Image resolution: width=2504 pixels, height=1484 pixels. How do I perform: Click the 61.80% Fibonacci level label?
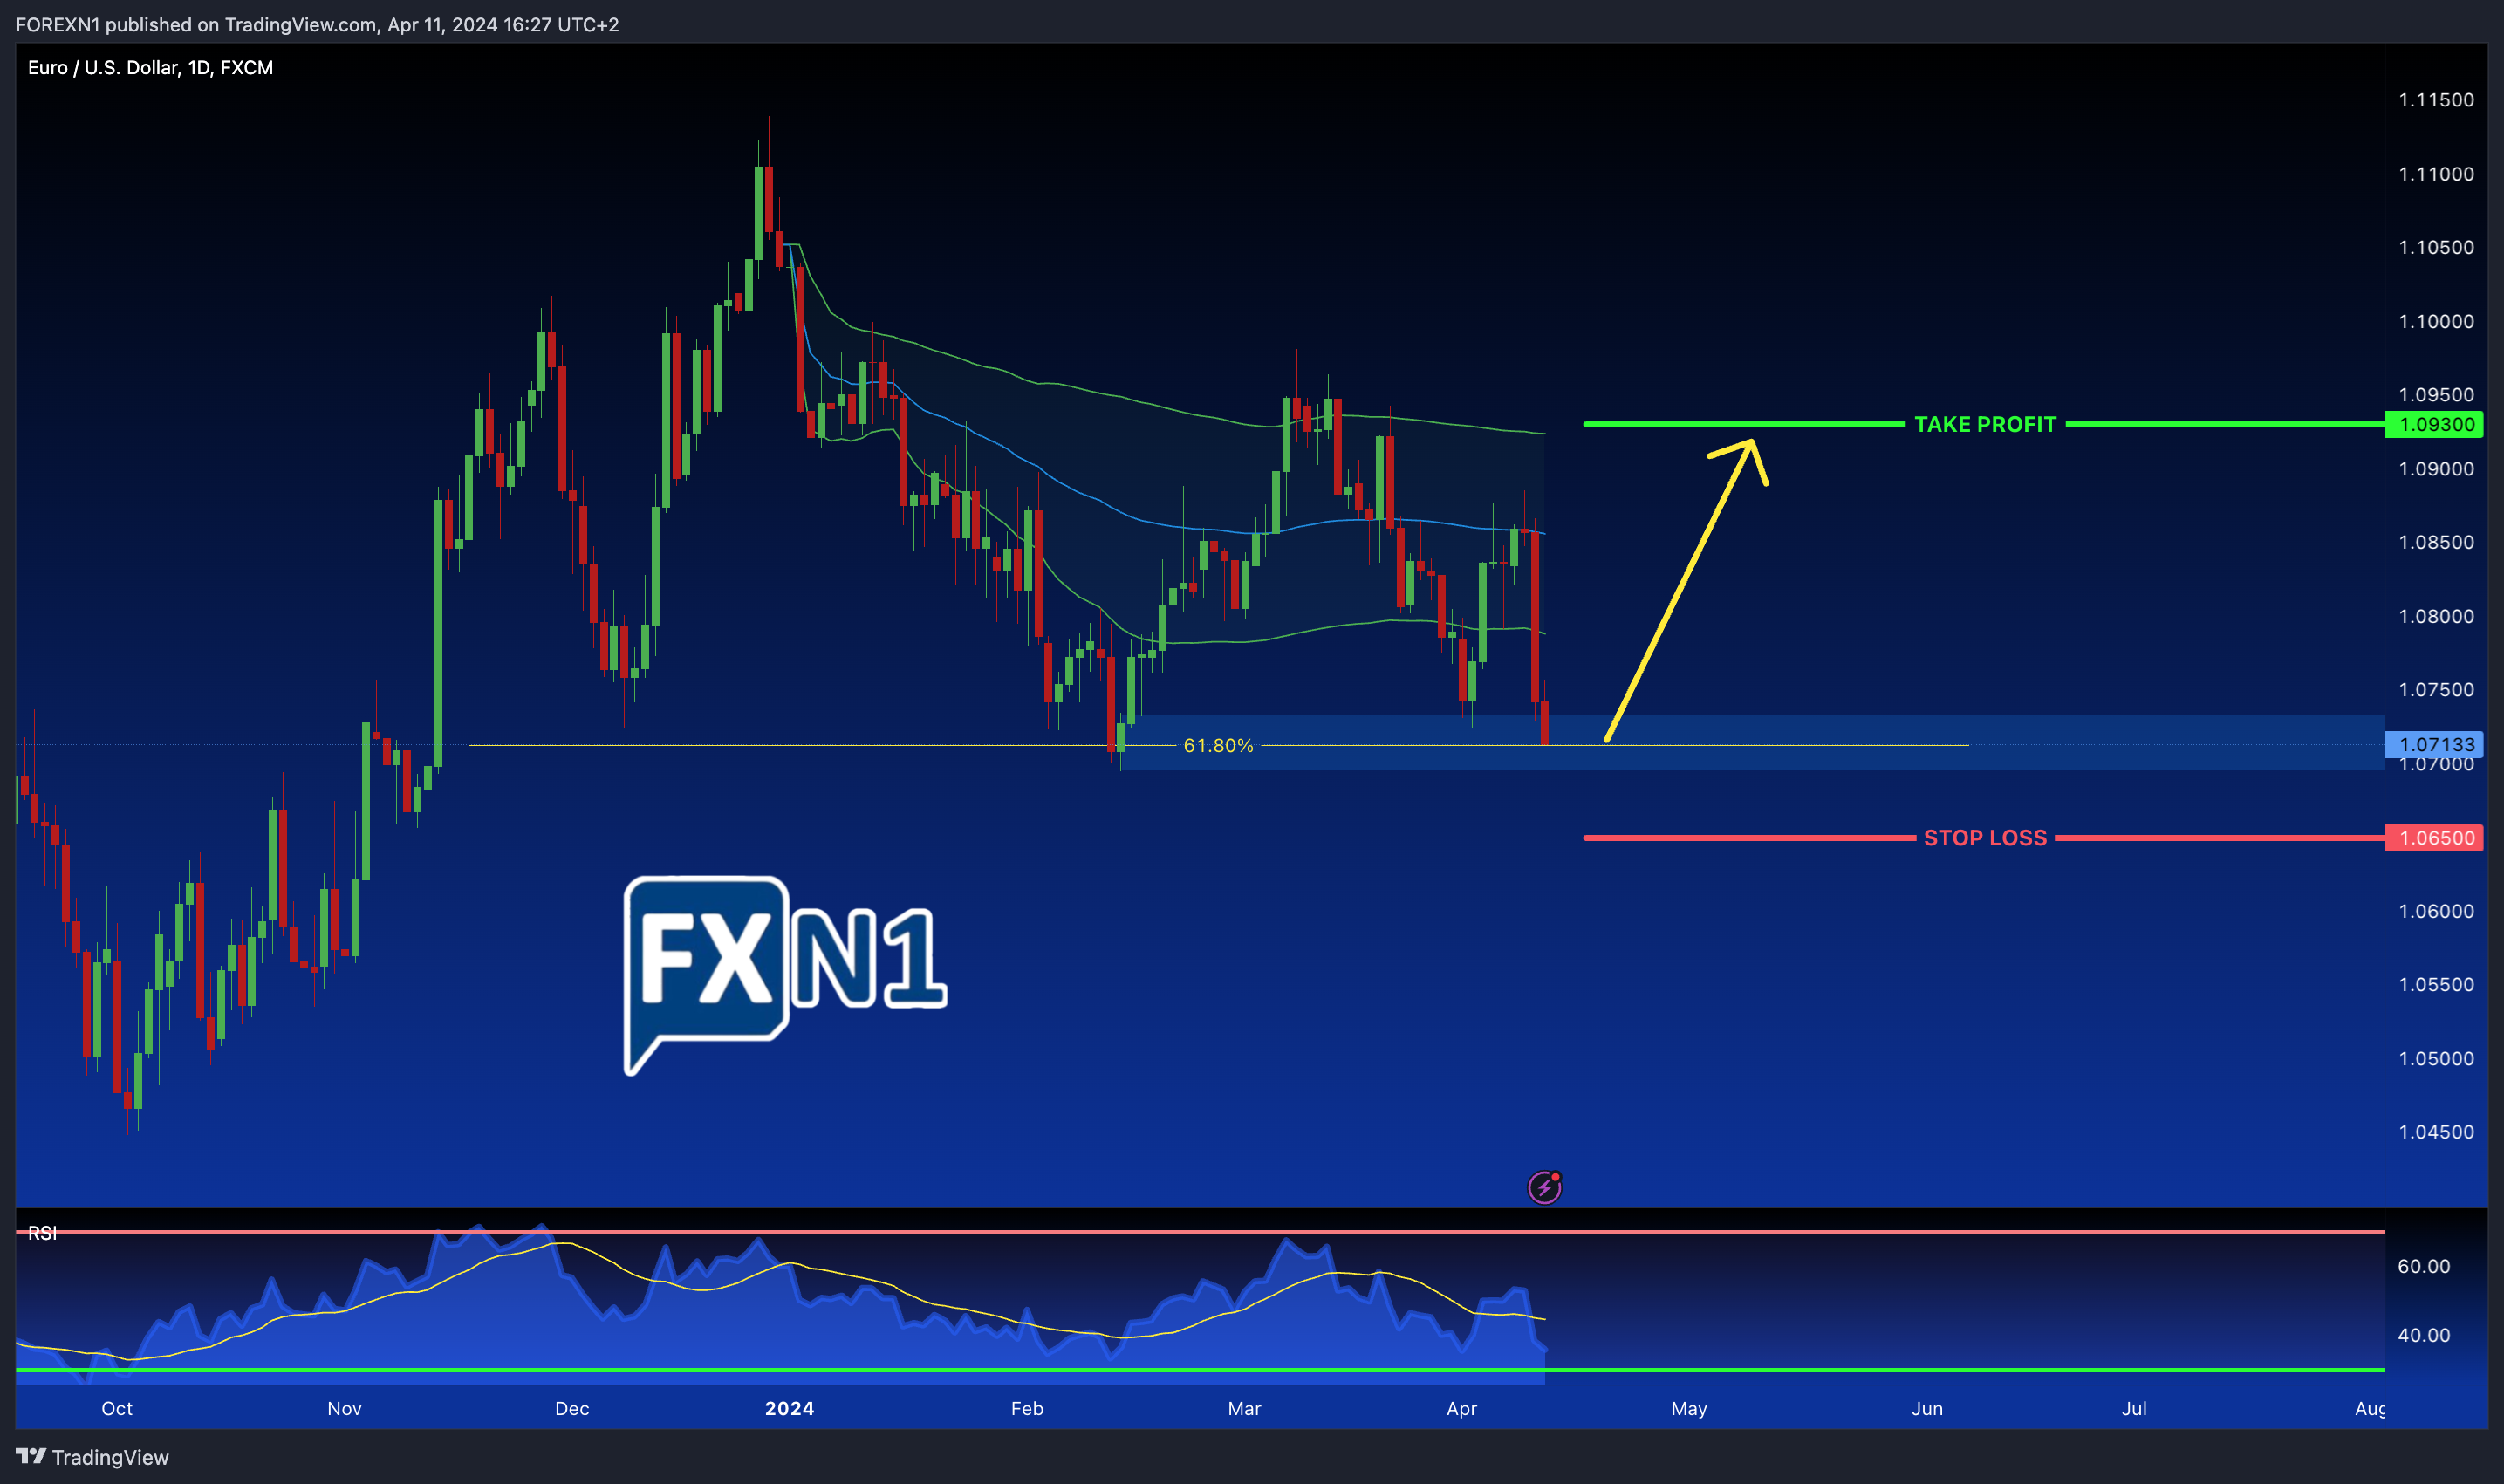(1218, 745)
